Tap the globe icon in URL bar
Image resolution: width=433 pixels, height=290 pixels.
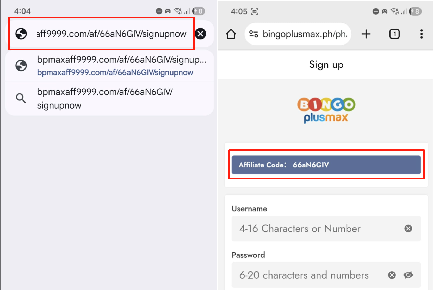pos(21,34)
